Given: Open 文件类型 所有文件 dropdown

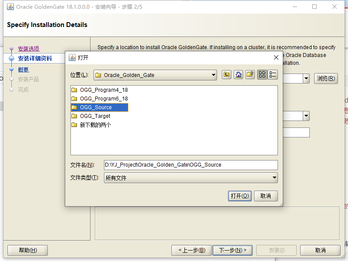Looking at the screenshot, I should (274, 178).
